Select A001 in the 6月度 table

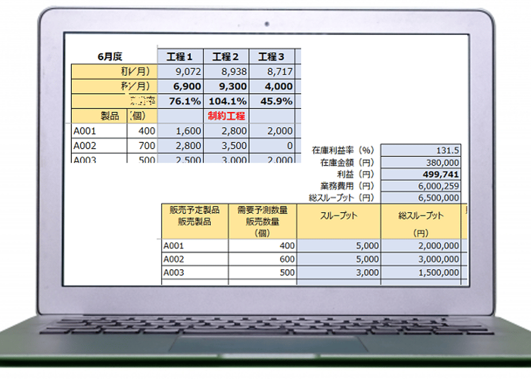[99, 131]
